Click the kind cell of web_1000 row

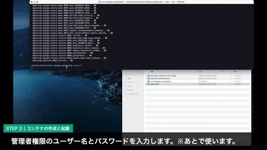point(237,84)
